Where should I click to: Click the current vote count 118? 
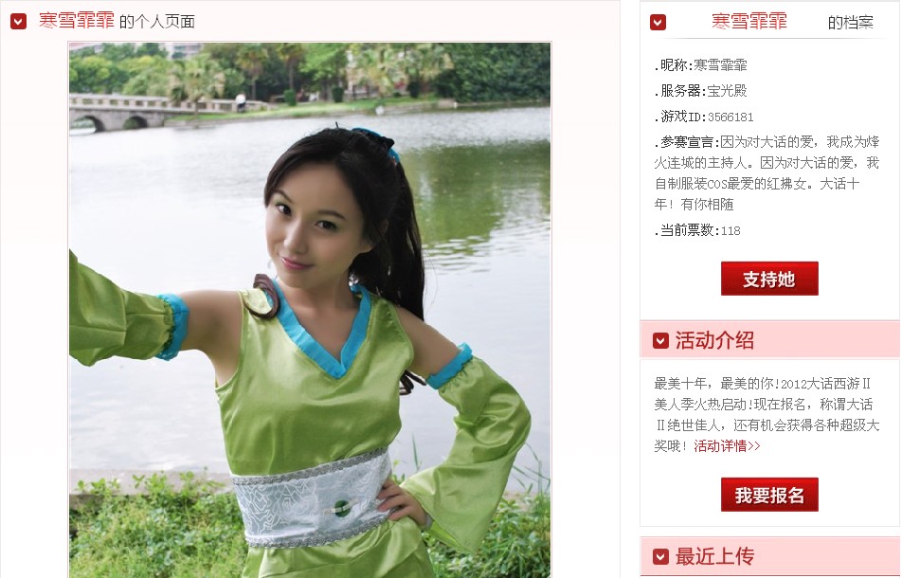(731, 231)
